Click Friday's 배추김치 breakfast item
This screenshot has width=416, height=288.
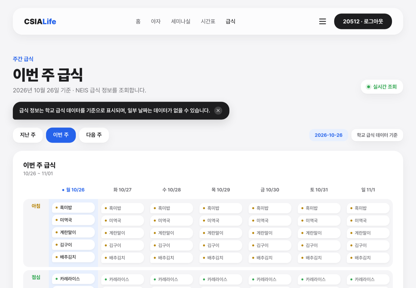pyautogui.click(x=270, y=258)
